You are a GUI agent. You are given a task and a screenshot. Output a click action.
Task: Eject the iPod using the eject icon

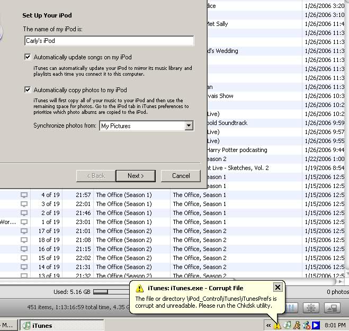[332, 308]
